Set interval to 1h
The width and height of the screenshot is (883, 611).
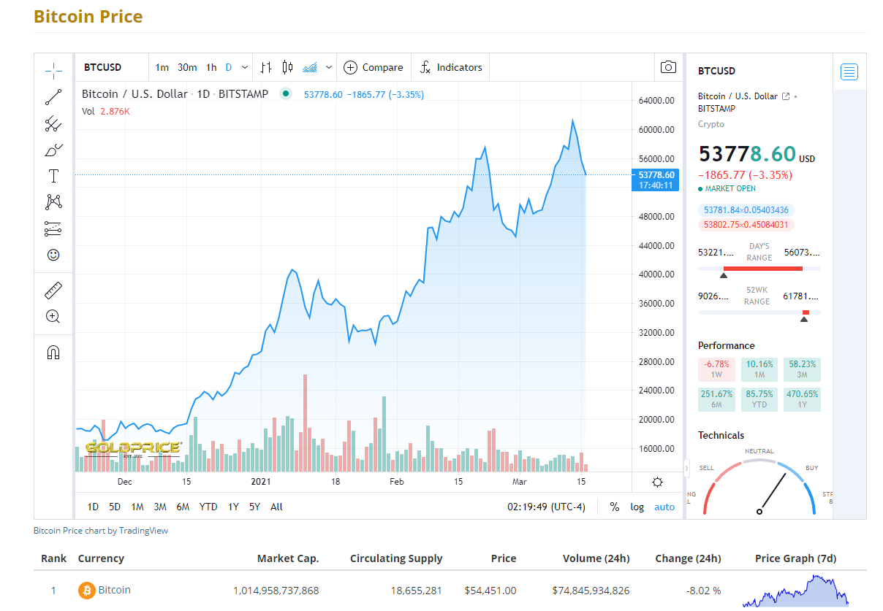pyautogui.click(x=211, y=67)
